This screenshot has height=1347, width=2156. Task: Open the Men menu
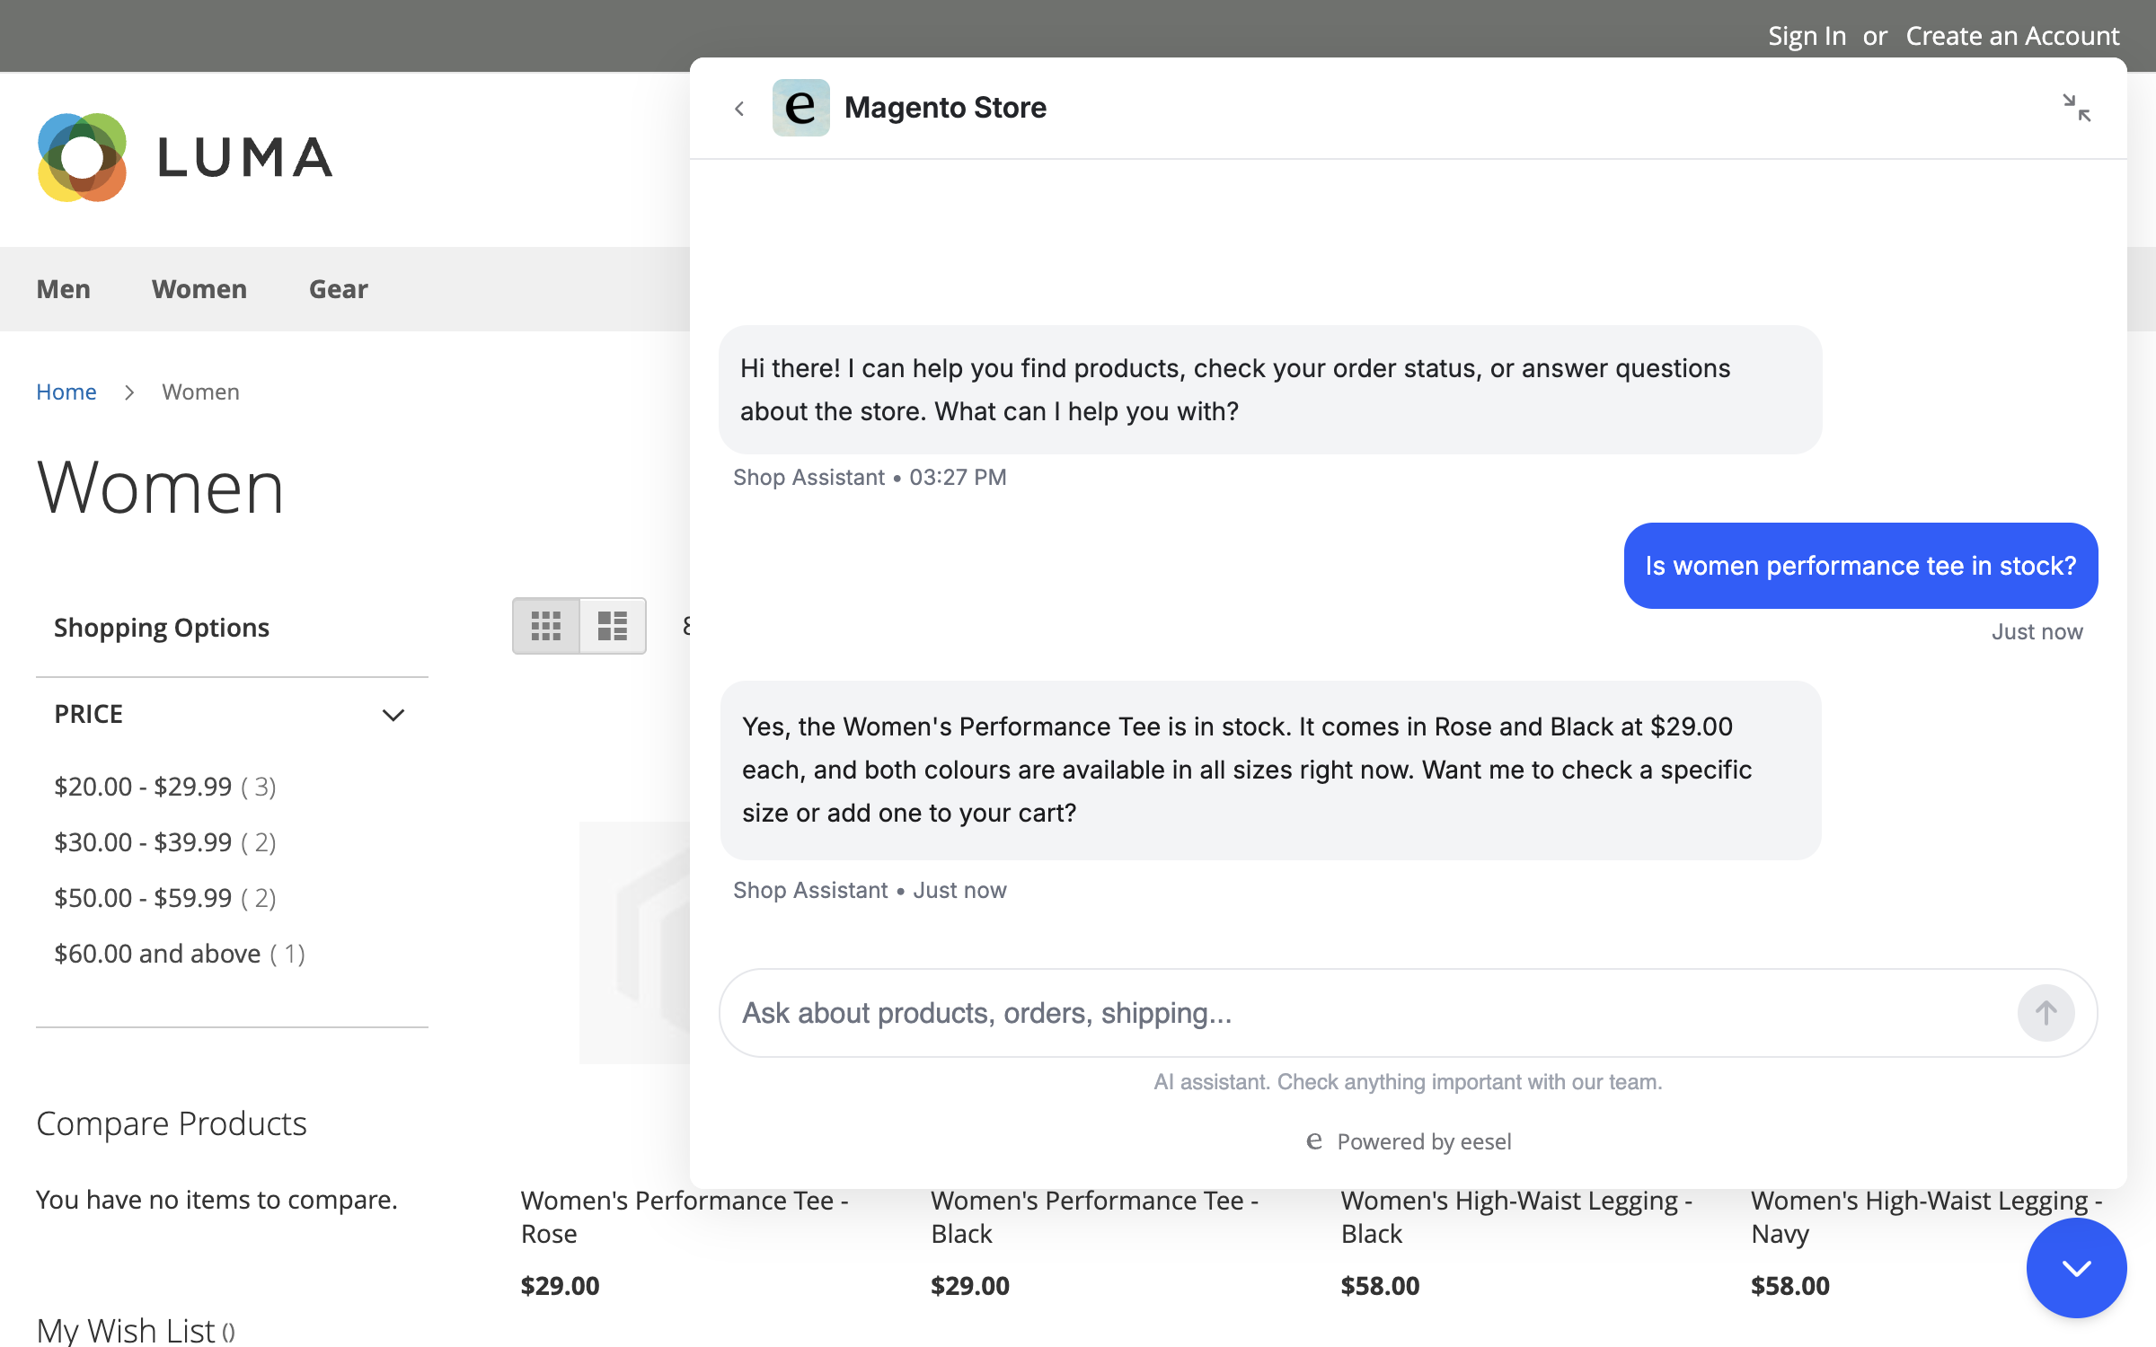point(64,289)
